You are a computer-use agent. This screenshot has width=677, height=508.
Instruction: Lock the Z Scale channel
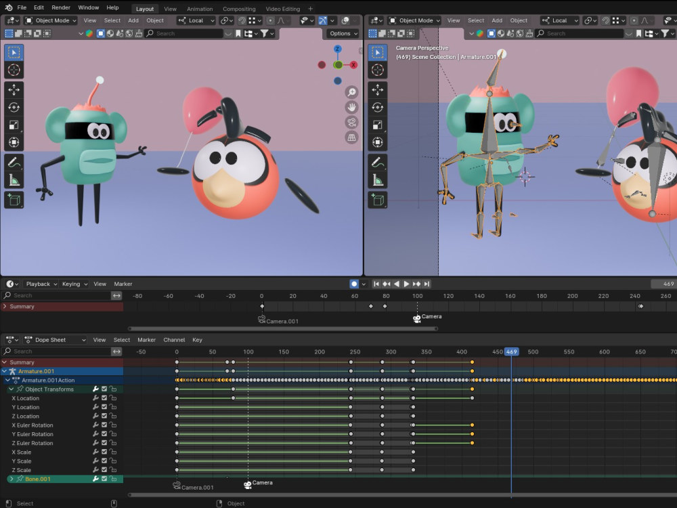[112, 470]
